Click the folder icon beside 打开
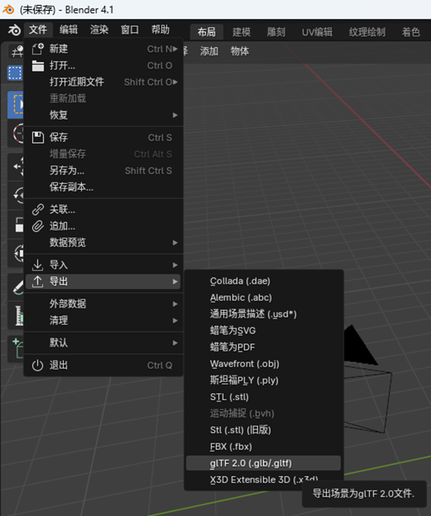431x516 pixels. 38,66
